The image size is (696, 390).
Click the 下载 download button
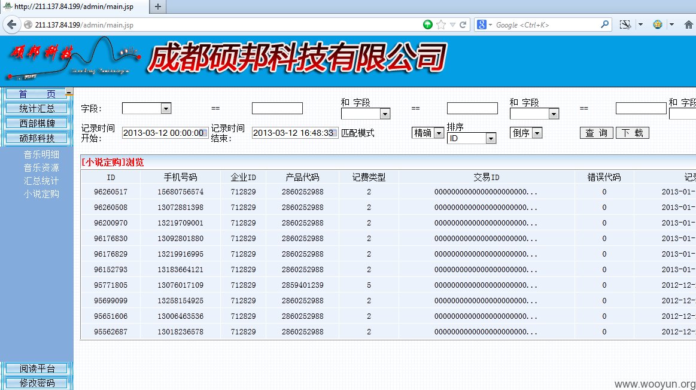(x=632, y=133)
